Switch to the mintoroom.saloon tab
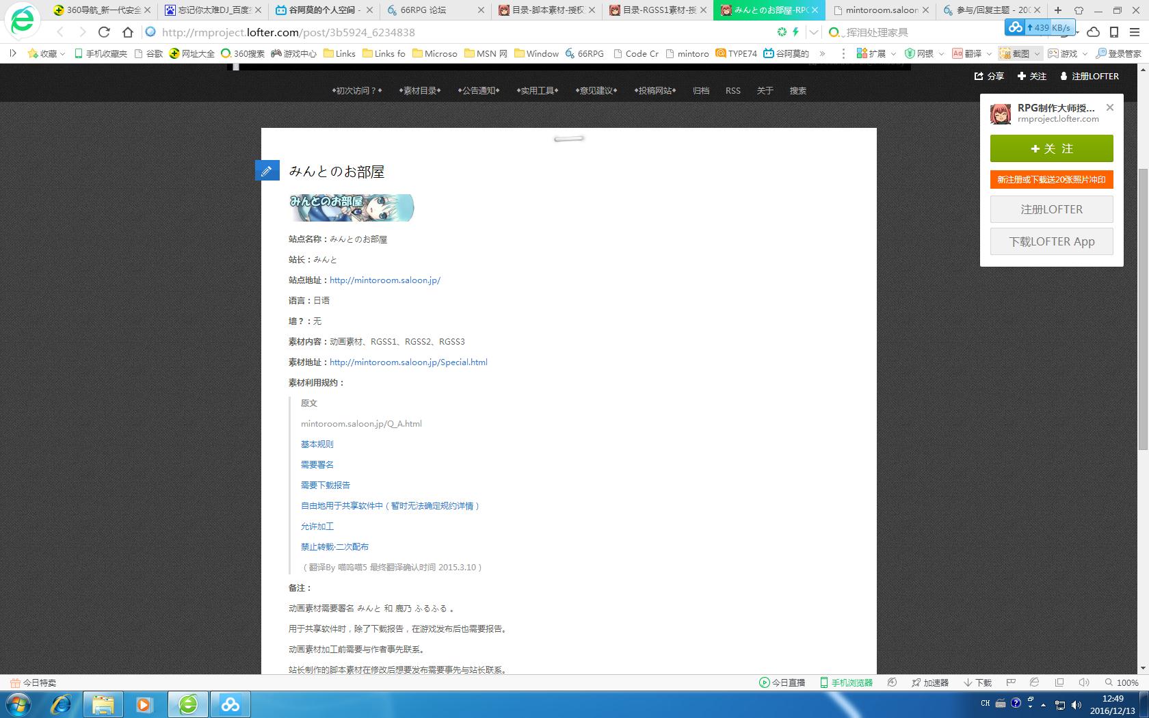This screenshot has width=1149, height=718. coord(881,10)
